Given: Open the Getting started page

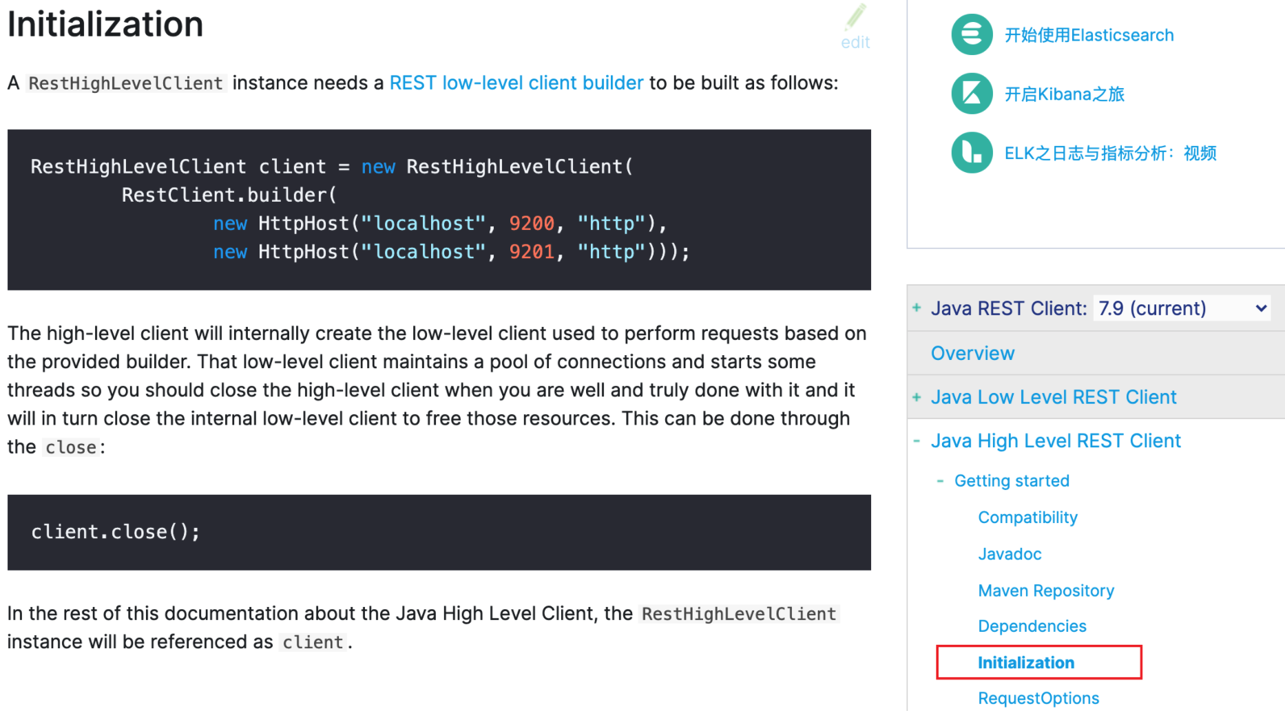Looking at the screenshot, I should tap(1012, 481).
